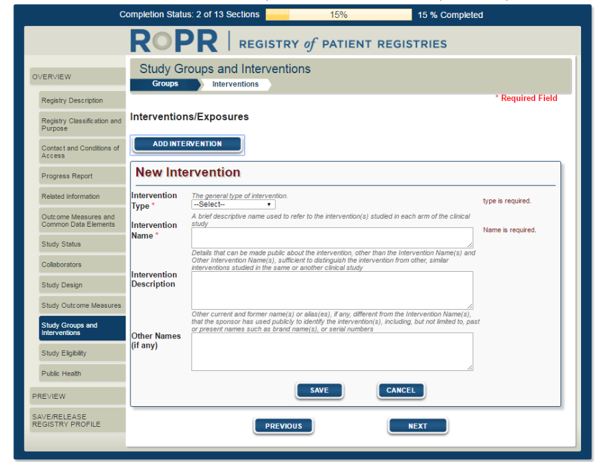Open the Overview sidebar section

(78, 76)
